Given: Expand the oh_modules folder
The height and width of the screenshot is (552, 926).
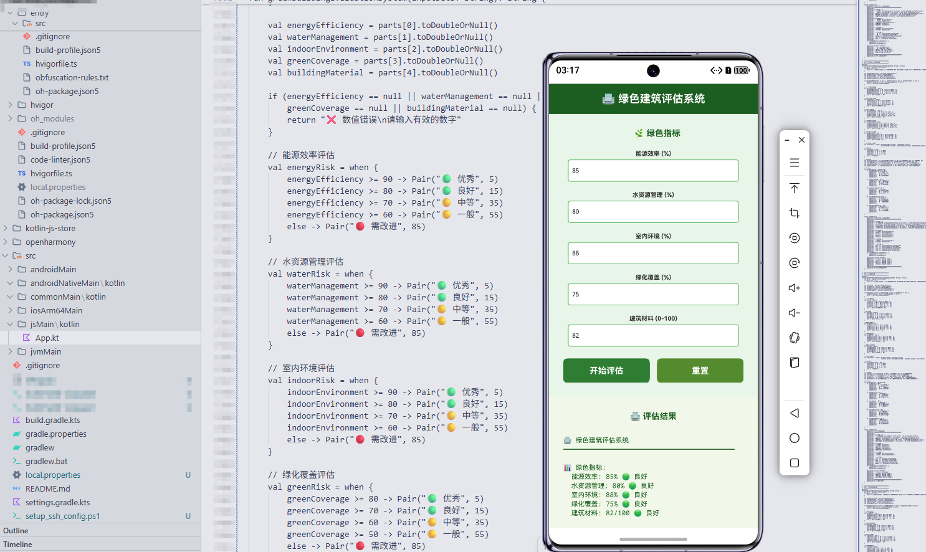Looking at the screenshot, I should [10, 118].
